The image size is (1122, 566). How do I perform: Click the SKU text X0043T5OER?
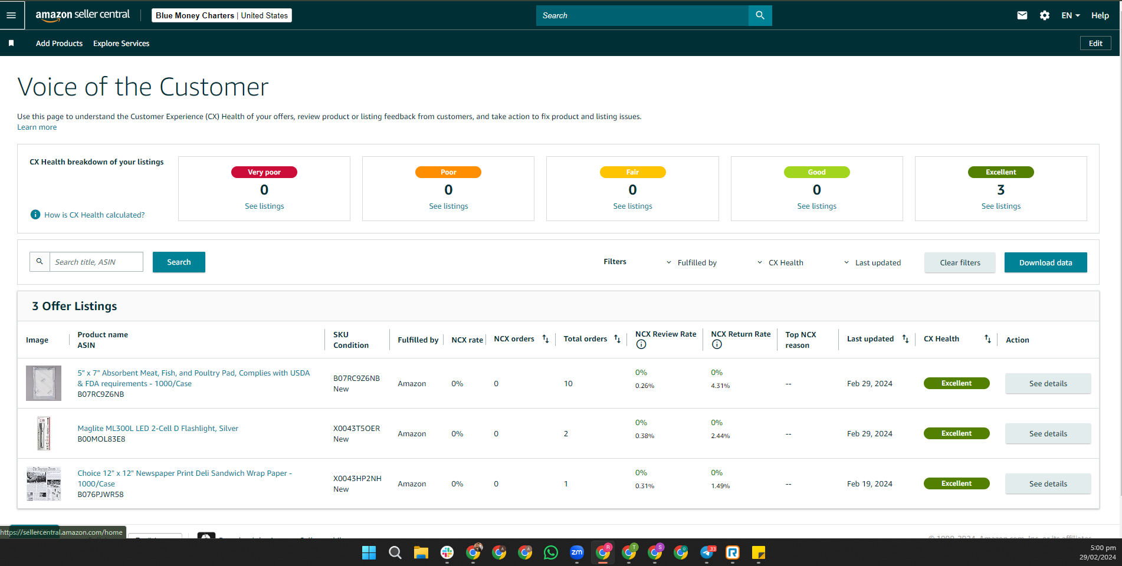356,428
